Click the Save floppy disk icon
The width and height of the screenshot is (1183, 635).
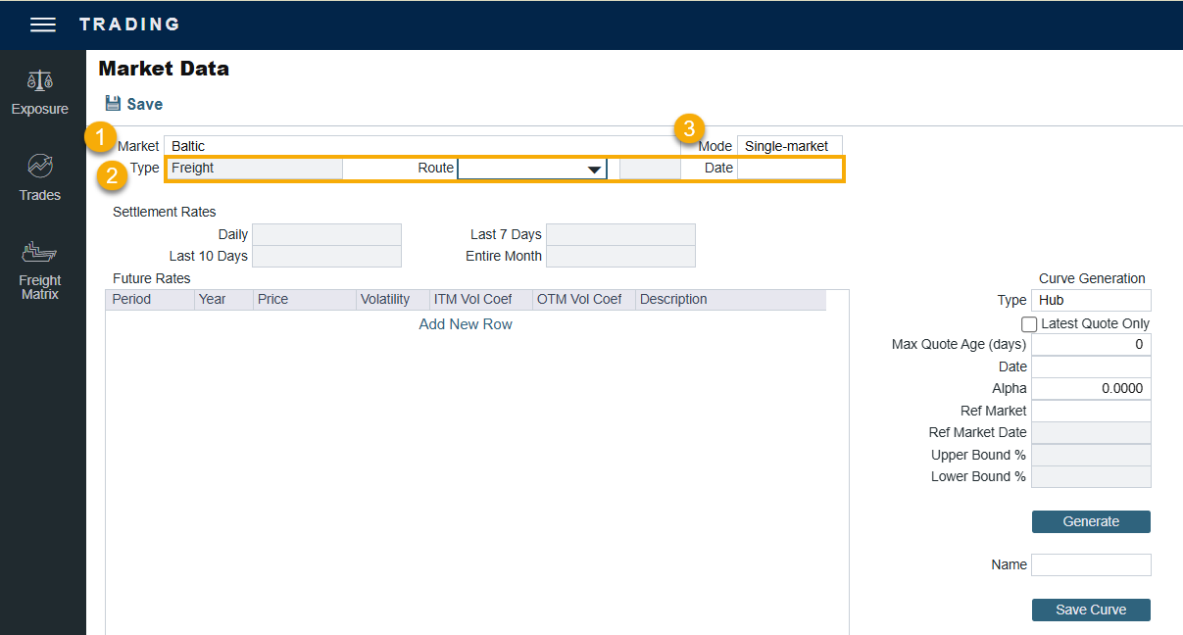113,104
